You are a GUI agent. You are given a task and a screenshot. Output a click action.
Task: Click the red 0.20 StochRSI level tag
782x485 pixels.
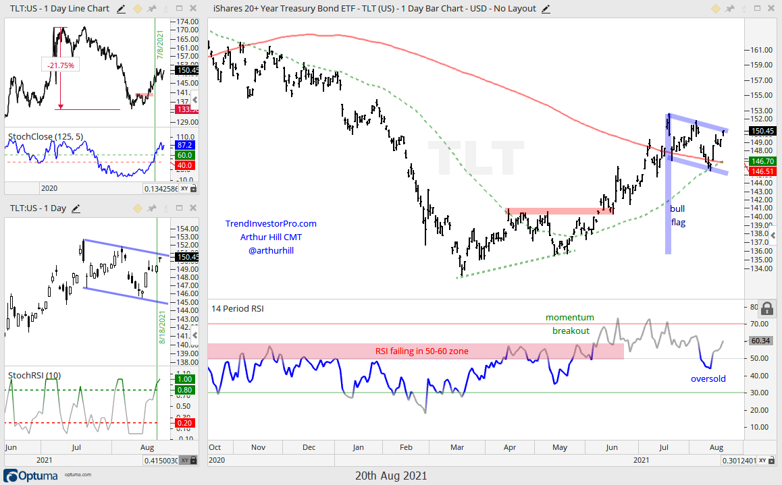(184, 423)
